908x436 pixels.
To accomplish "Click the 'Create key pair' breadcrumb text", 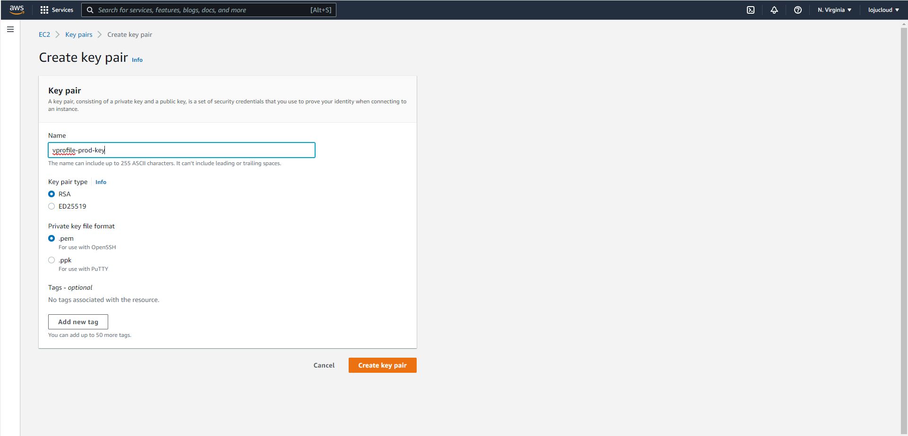I will click(129, 34).
